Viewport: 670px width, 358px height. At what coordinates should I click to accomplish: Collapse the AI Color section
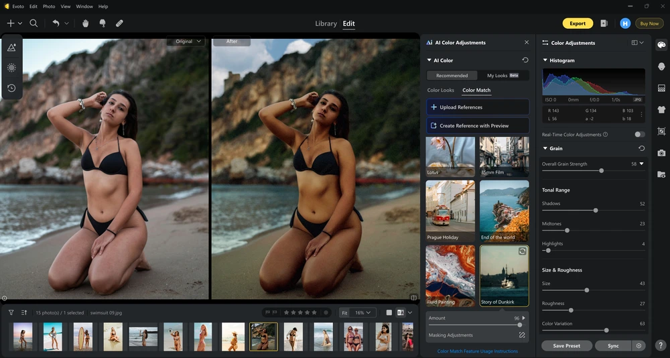429,60
